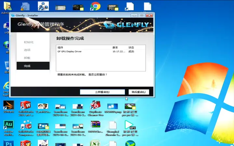Select the RX560D.png file icon
The height and width of the screenshot is (146, 234).
[113, 108]
